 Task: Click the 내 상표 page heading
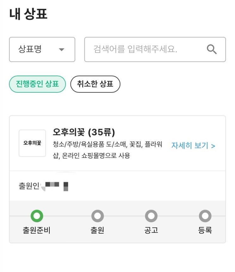pos(28,14)
